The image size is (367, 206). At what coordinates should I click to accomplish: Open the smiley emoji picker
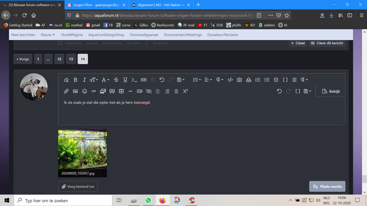tap(84, 91)
